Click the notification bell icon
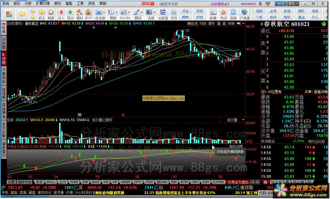 pos(261,4)
